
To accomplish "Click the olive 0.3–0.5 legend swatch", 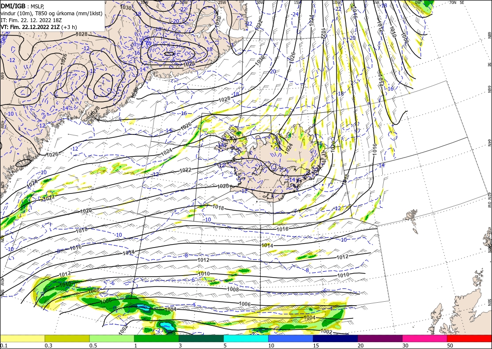I will tap(67, 338).
